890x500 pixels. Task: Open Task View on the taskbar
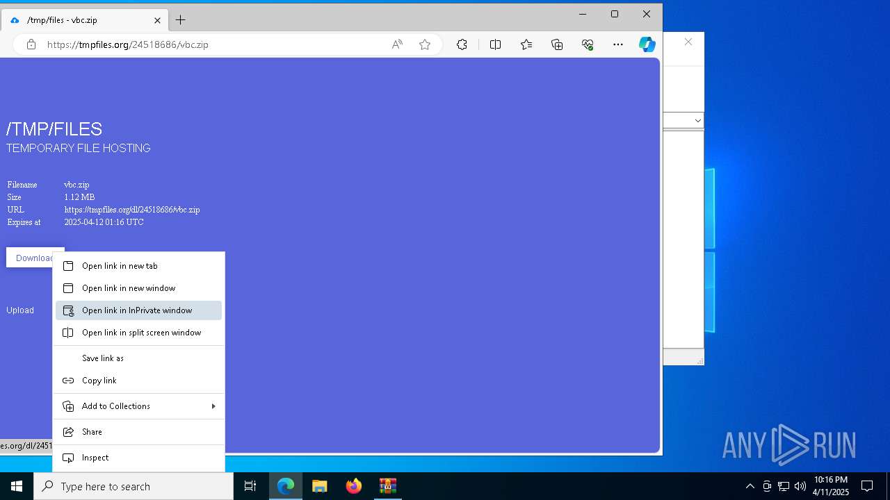[x=250, y=486]
